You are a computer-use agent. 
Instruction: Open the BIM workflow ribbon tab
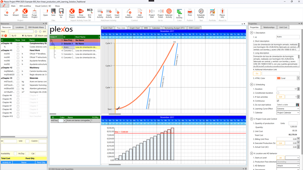25,6
